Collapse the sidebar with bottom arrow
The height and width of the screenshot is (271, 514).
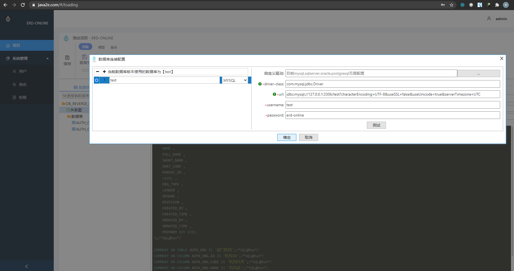point(27,266)
